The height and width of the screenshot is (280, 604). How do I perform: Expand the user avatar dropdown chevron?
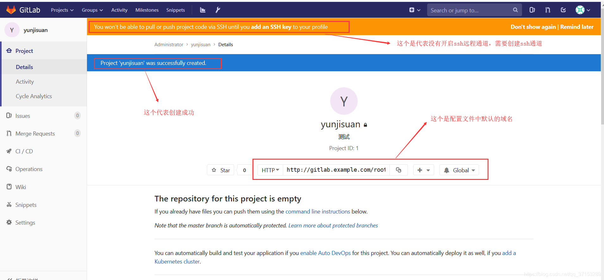pos(588,10)
